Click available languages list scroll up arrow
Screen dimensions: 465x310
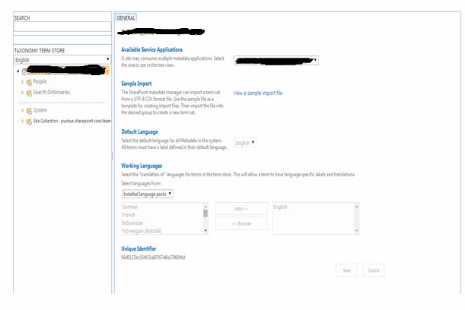205,207
